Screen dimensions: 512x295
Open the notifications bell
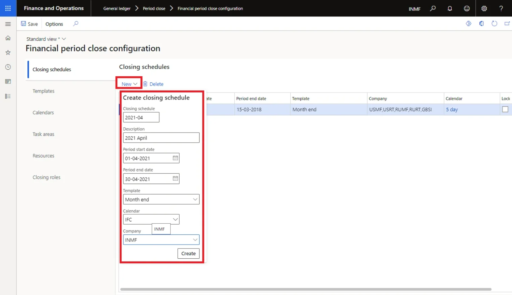point(450,8)
